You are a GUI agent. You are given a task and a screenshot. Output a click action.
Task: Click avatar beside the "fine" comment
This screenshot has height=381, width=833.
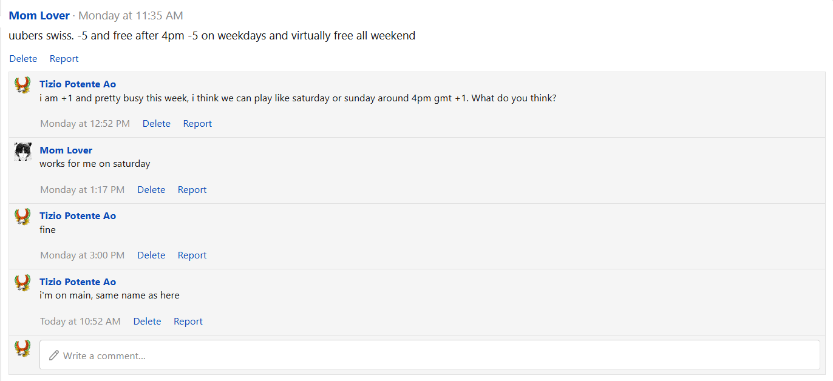[22, 217]
